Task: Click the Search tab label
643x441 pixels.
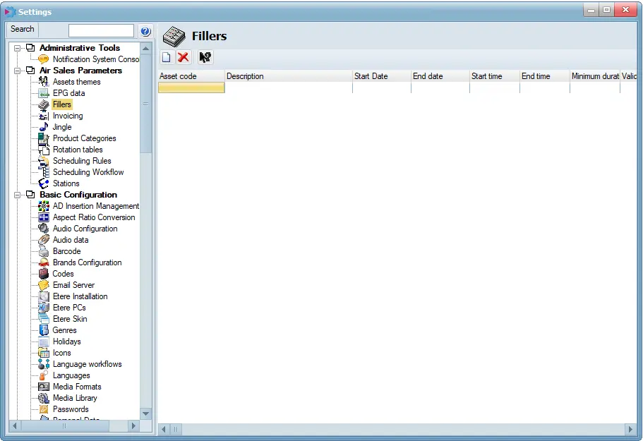Action: click(x=23, y=30)
